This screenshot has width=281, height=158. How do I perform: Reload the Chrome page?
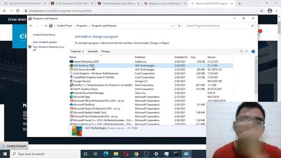click(18, 11)
